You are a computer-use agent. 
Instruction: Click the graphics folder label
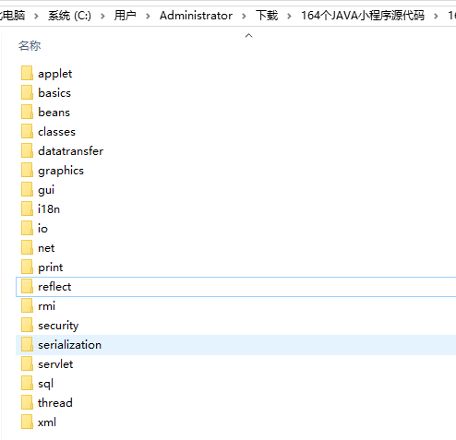(61, 171)
